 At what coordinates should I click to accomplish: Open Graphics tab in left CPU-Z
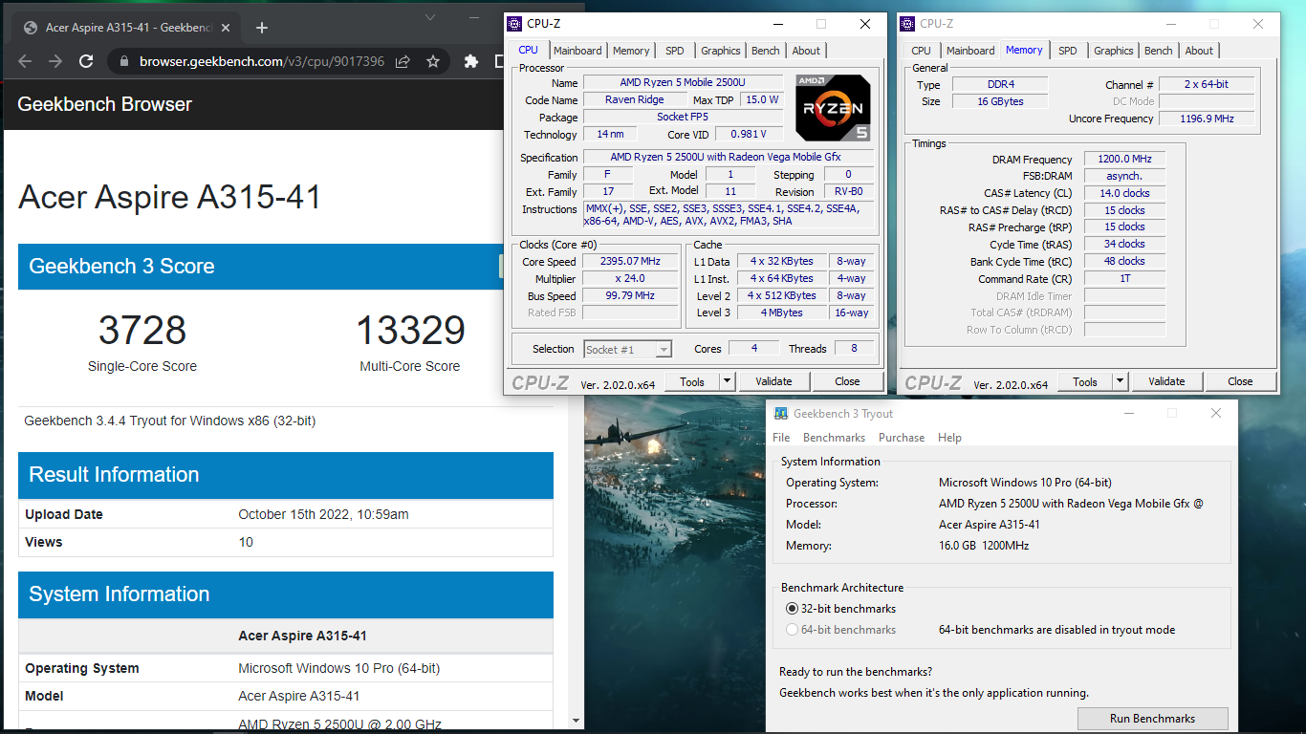pyautogui.click(x=721, y=51)
